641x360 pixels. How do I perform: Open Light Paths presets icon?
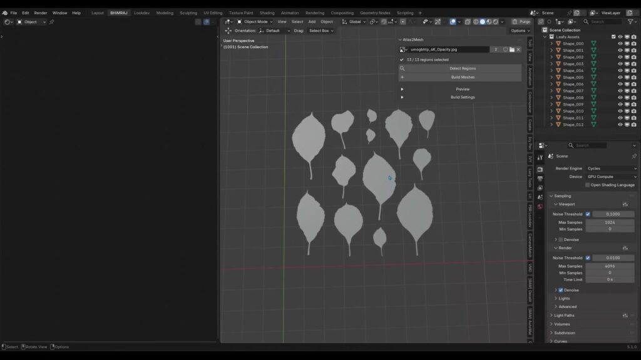tap(625, 316)
